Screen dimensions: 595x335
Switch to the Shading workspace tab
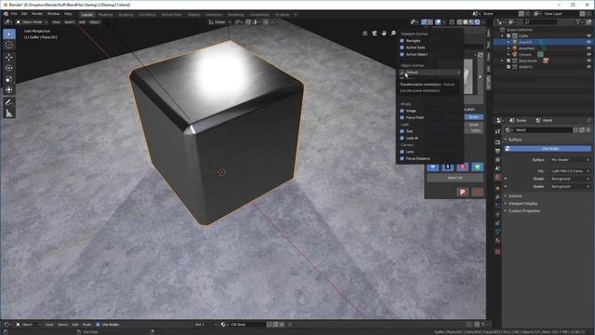pyautogui.click(x=194, y=15)
